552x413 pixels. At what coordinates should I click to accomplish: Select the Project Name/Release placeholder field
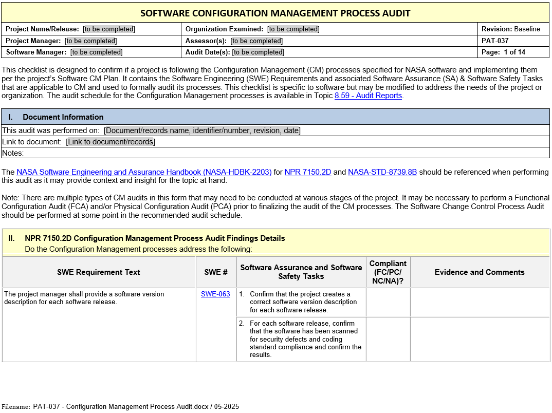pyautogui.click(x=109, y=29)
